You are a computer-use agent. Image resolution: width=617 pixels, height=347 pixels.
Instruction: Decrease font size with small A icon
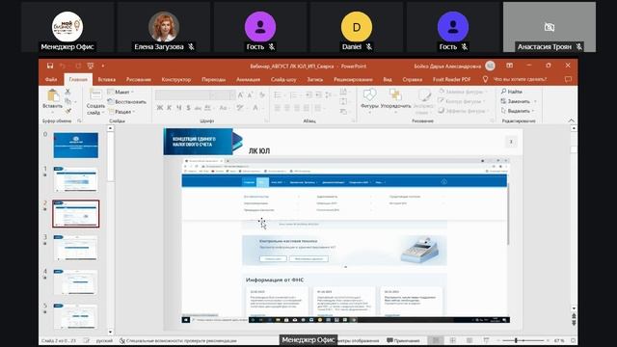pyautogui.click(x=250, y=94)
